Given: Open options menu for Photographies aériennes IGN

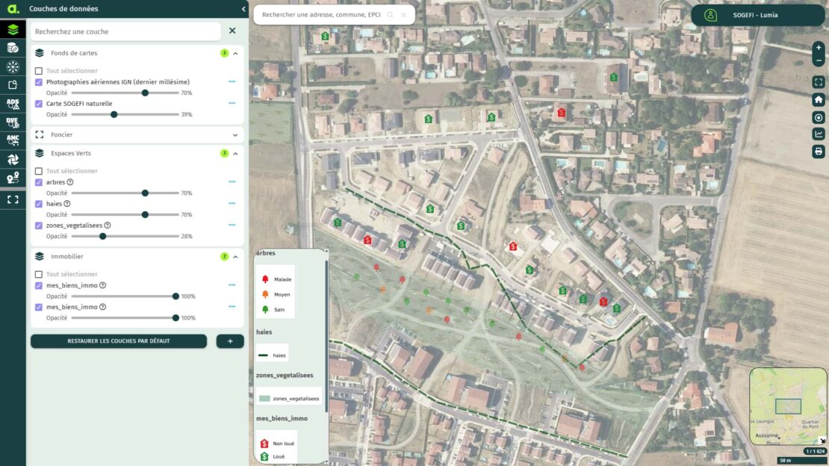Looking at the screenshot, I should (x=232, y=82).
